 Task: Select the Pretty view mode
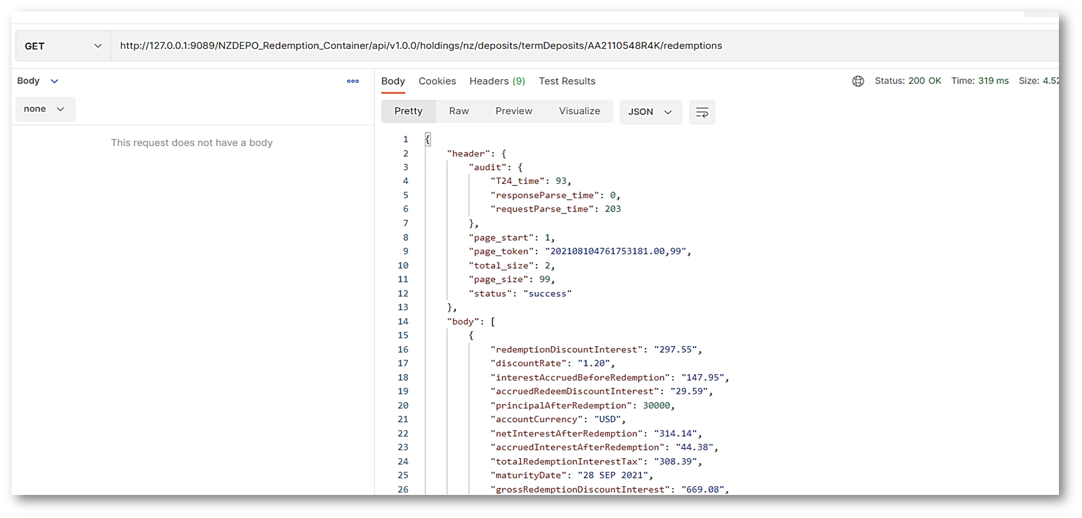pyautogui.click(x=408, y=112)
